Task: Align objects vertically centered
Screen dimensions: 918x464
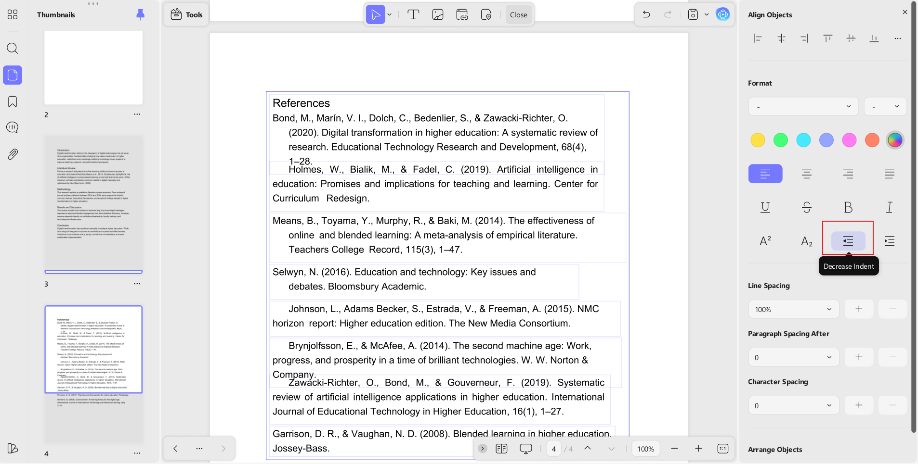Action: click(x=851, y=38)
